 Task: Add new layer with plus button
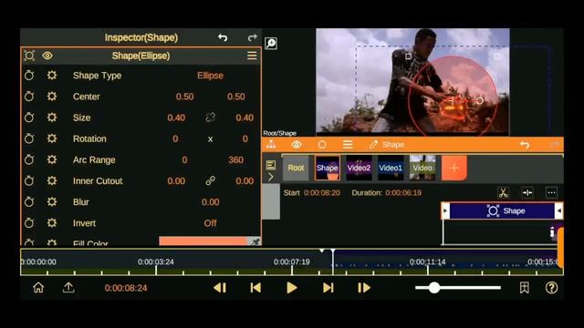[454, 168]
